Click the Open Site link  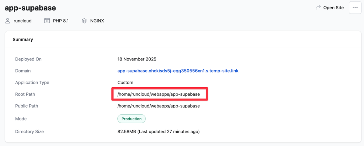pos(333,7)
